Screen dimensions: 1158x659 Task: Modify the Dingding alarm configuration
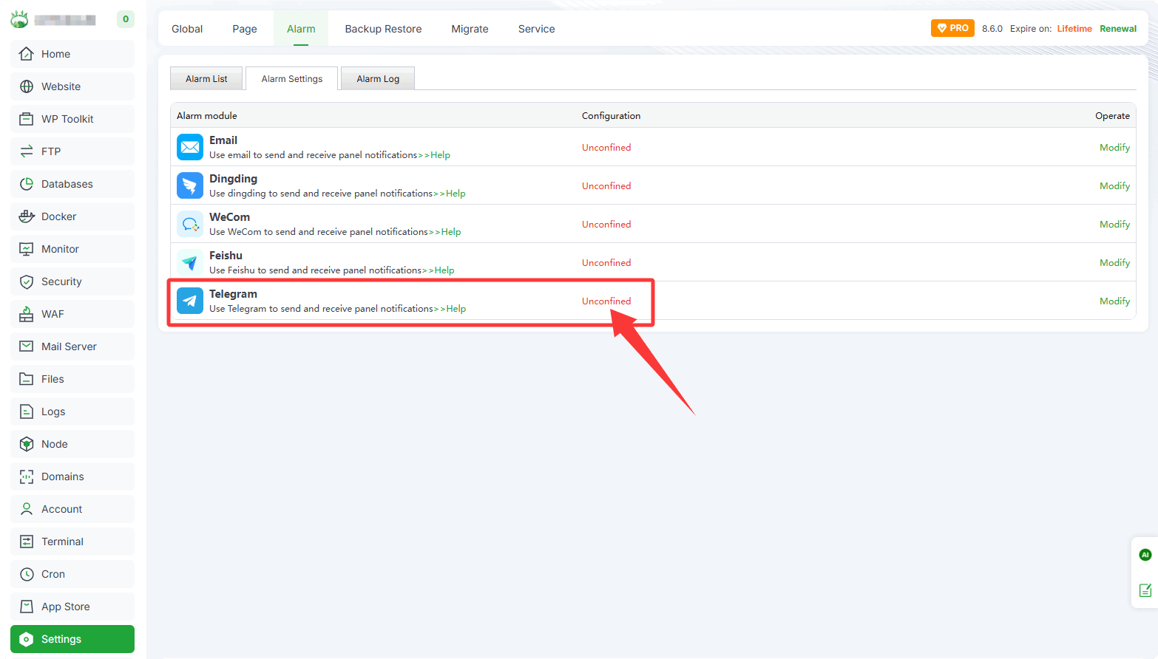(1114, 185)
